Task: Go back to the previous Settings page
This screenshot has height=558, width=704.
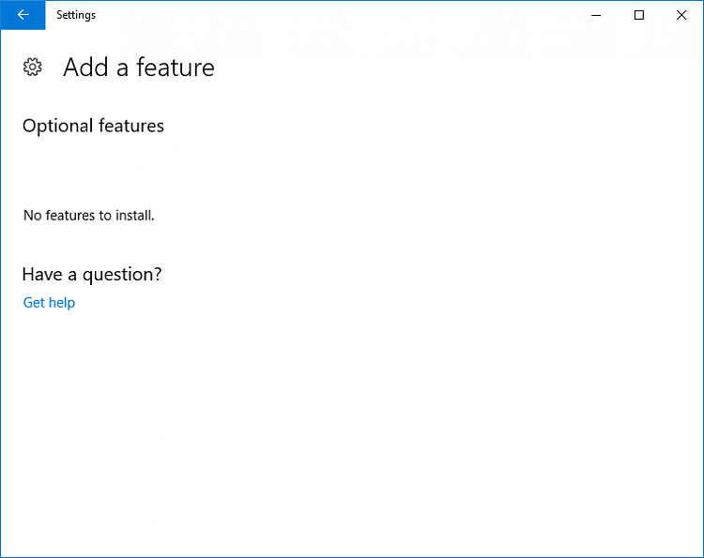Action: [x=23, y=15]
